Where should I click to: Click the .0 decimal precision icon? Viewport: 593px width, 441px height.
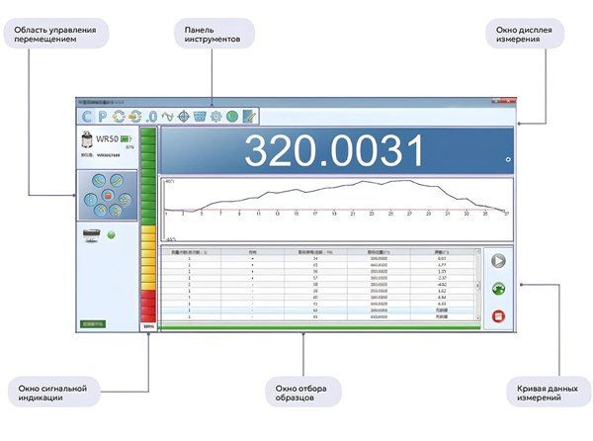151,117
